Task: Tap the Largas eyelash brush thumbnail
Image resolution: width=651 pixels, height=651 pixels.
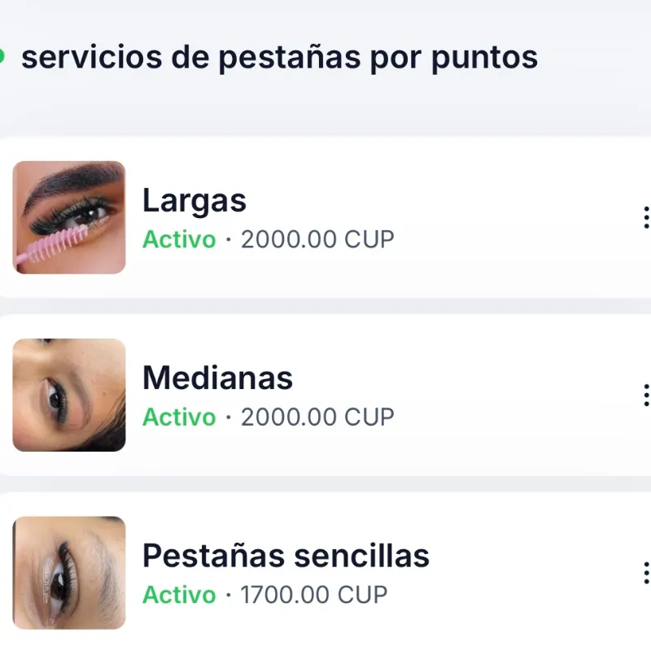Action: coord(69,217)
